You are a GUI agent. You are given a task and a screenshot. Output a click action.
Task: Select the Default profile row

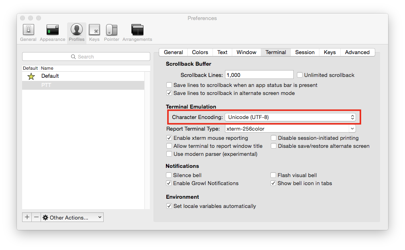pos(83,76)
